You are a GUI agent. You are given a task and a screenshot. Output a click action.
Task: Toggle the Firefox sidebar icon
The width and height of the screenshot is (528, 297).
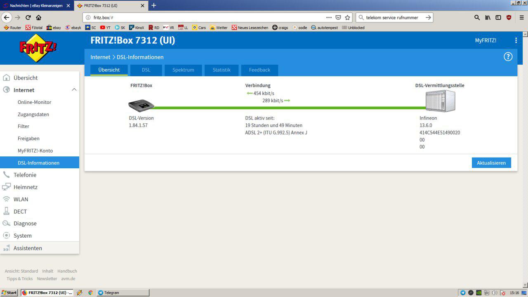point(498,17)
